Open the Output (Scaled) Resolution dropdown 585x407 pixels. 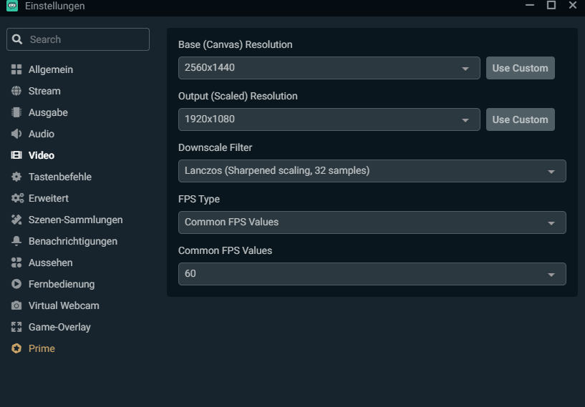point(329,119)
